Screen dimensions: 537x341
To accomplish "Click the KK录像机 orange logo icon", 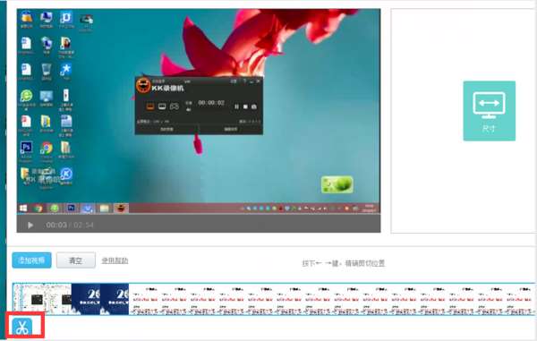I will (x=143, y=85).
